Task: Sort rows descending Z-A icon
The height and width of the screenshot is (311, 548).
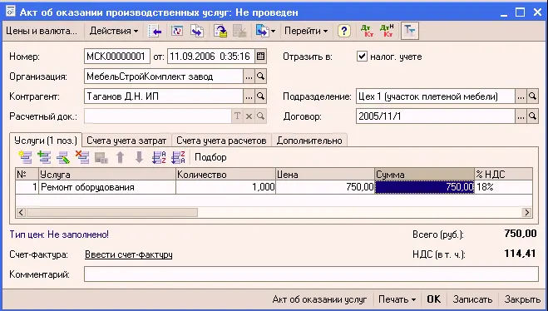Action: coord(178,157)
